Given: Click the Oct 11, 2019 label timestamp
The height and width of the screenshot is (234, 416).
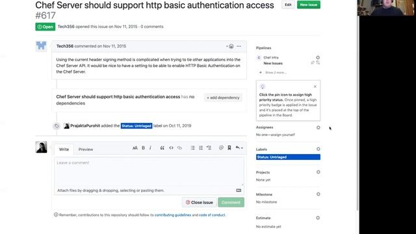Looking at the screenshot, I should 179,125.
